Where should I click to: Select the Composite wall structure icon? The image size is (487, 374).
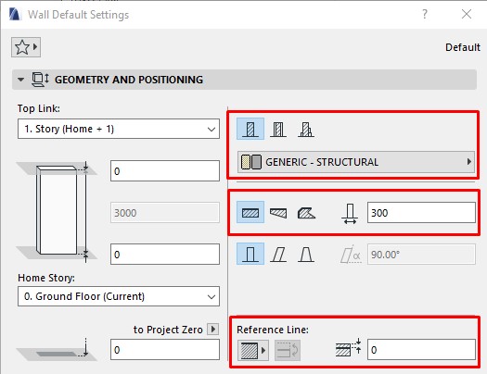click(278, 129)
